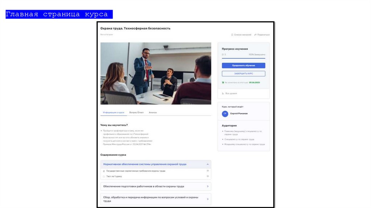Open lesson Государственные нормативные требования охраны труда
The image size is (371, 208).
click(136, 171)
